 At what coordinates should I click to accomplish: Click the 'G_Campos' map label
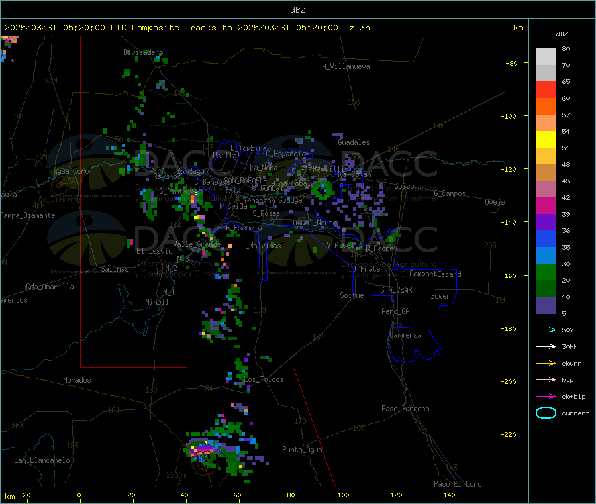pyautogui.click(x=450, y=193)
